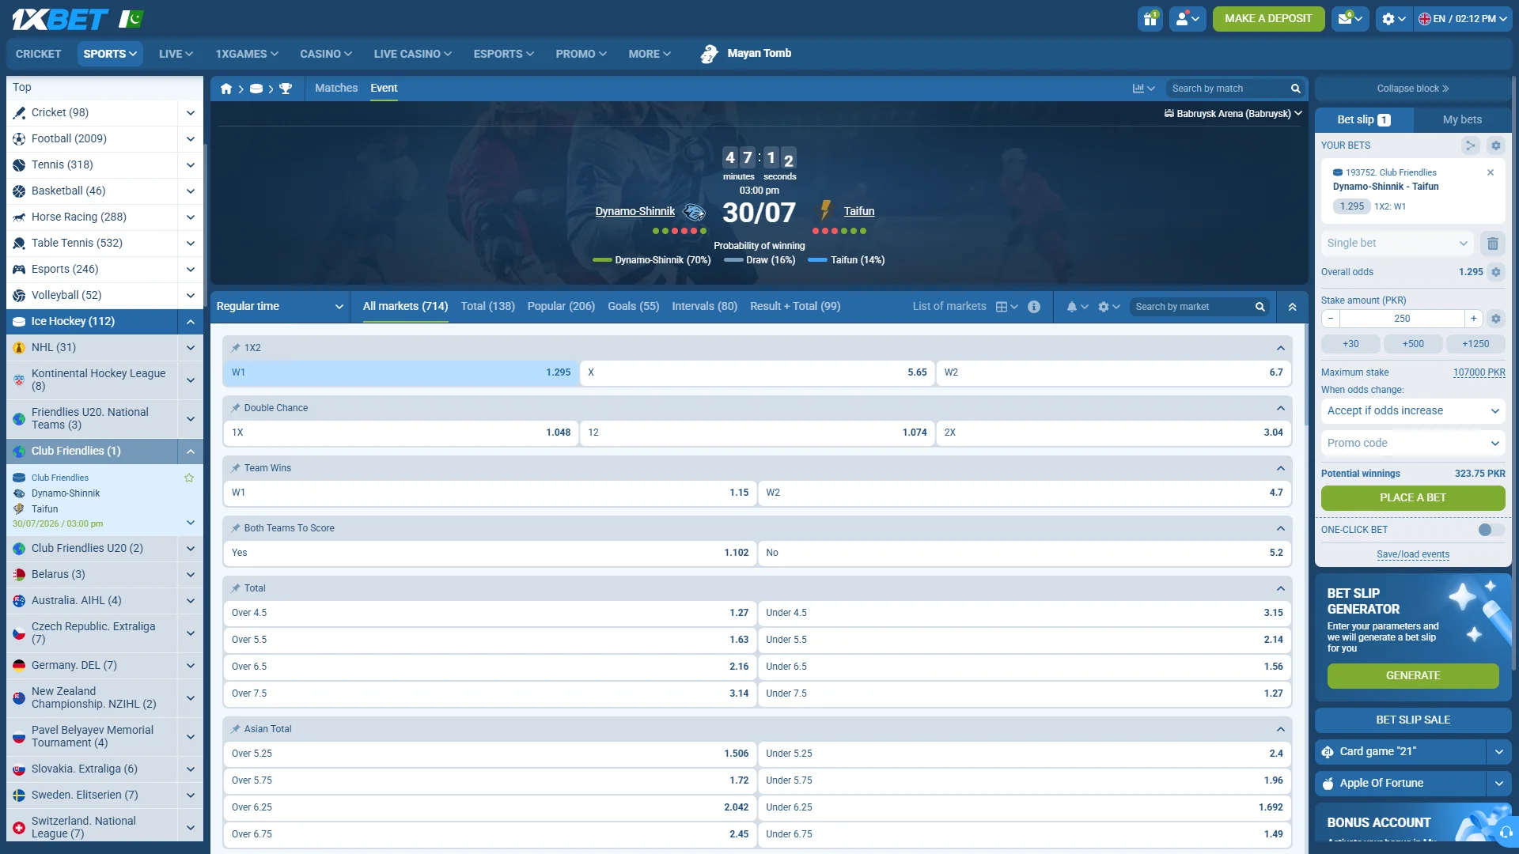Image resolution: width=1519 pixels, height=854 pixels.
Task: Click the PLACE A BET button
Action: tap(1413, 498)
